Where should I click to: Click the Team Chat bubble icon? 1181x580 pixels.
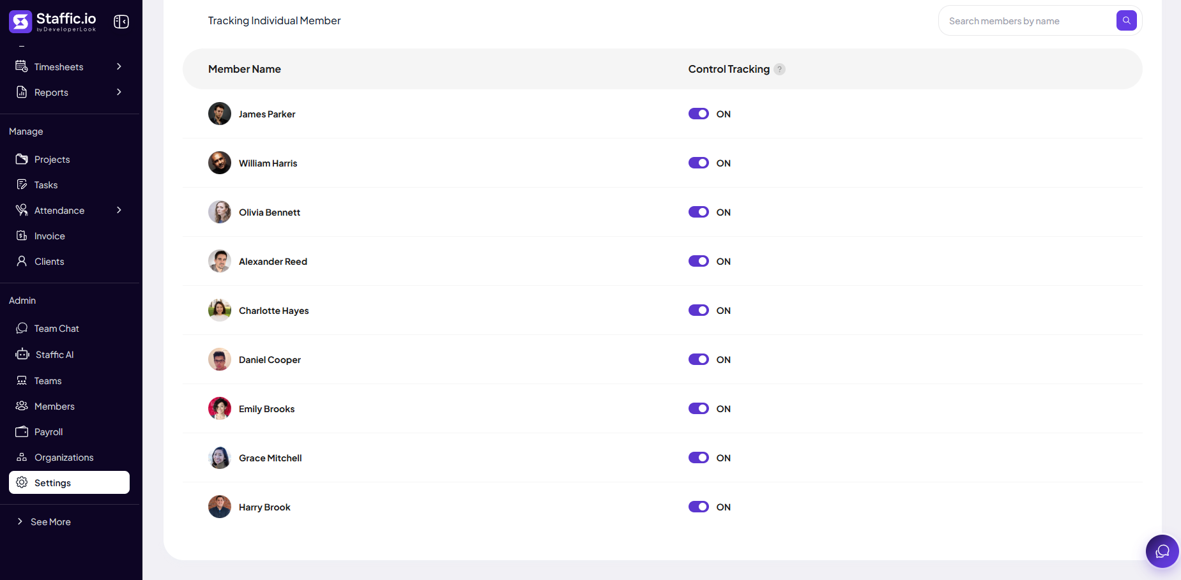coord(22,328)
